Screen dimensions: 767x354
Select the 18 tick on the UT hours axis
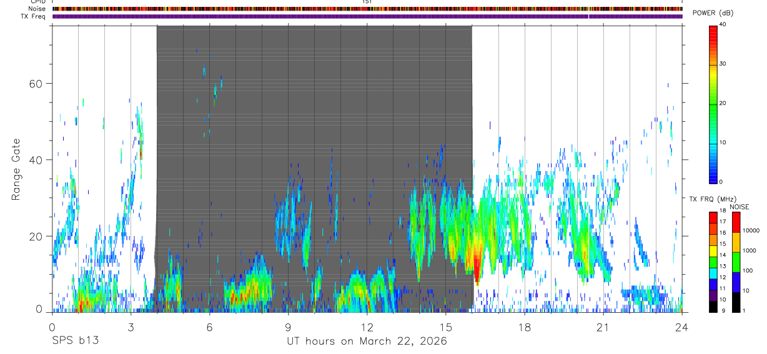[525, 327]
